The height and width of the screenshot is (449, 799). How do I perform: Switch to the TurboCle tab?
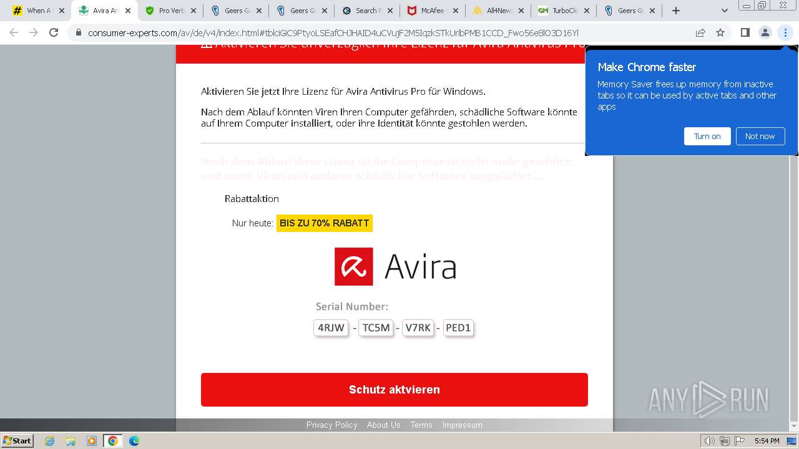564,11
